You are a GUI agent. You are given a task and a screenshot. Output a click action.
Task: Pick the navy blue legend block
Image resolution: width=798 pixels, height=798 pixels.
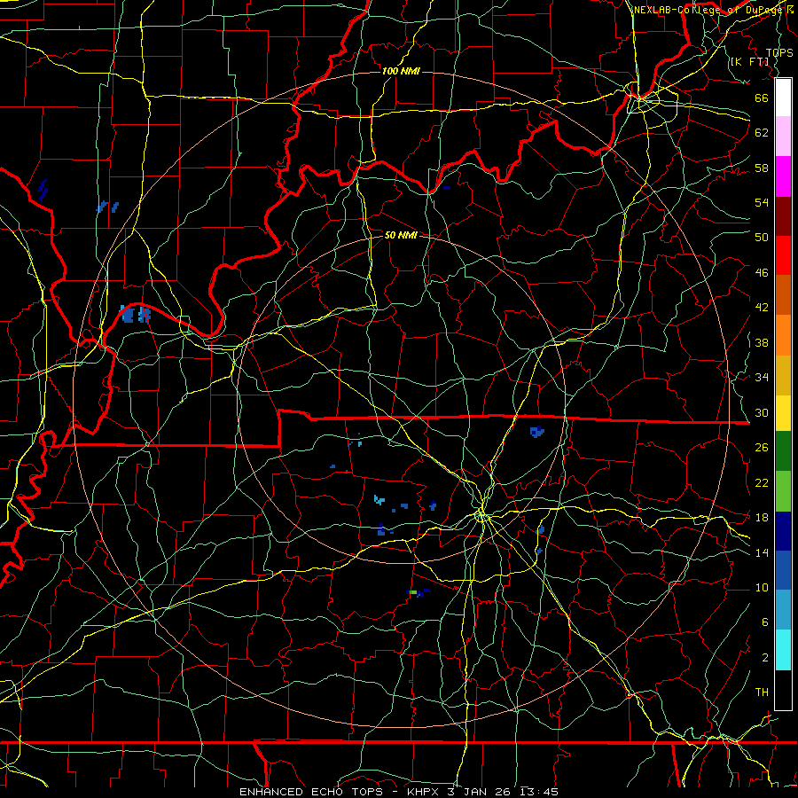coord(783,531)
